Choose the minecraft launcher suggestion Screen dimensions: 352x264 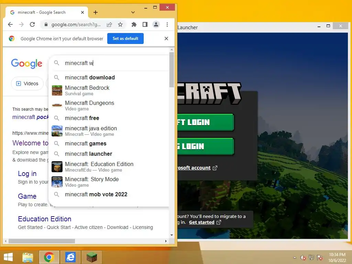[x=109, y=154]
